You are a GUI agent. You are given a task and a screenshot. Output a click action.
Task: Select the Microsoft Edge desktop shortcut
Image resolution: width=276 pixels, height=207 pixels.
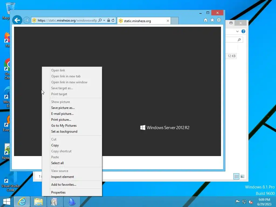coord(7,97)
